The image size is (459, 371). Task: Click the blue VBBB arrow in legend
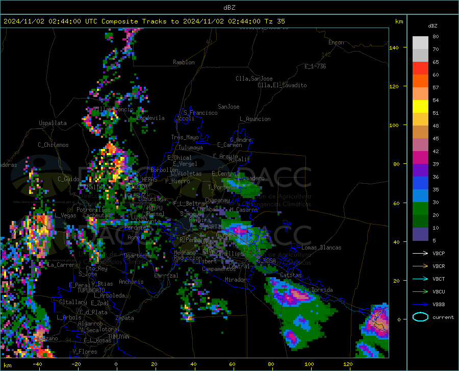pyautogui.click(x=420, y=305)
